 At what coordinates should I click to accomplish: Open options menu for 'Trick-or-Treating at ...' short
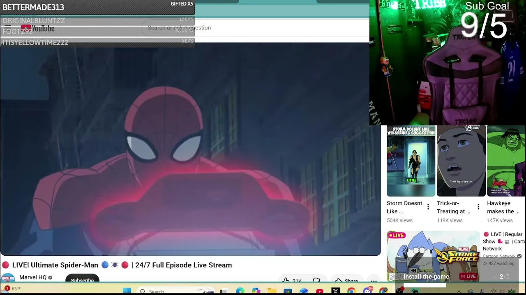[478, 207]
